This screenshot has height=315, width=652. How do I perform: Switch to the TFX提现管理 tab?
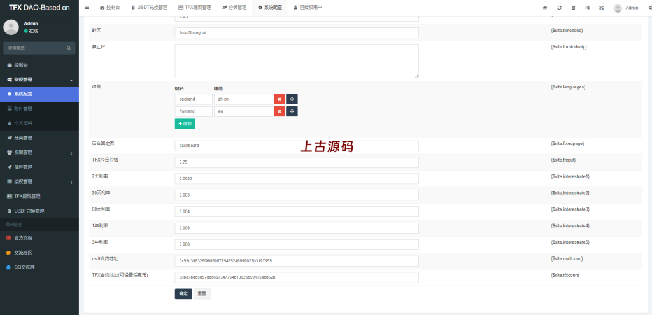(x=195, y=8)
